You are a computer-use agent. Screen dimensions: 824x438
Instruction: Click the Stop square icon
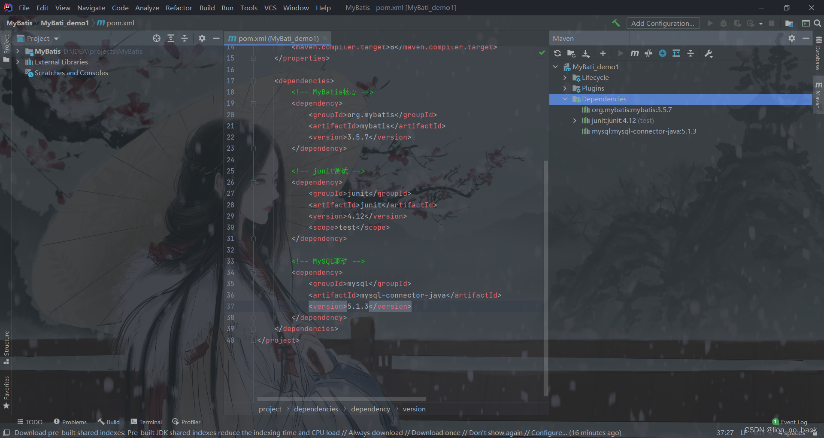(x=772, y=23)
